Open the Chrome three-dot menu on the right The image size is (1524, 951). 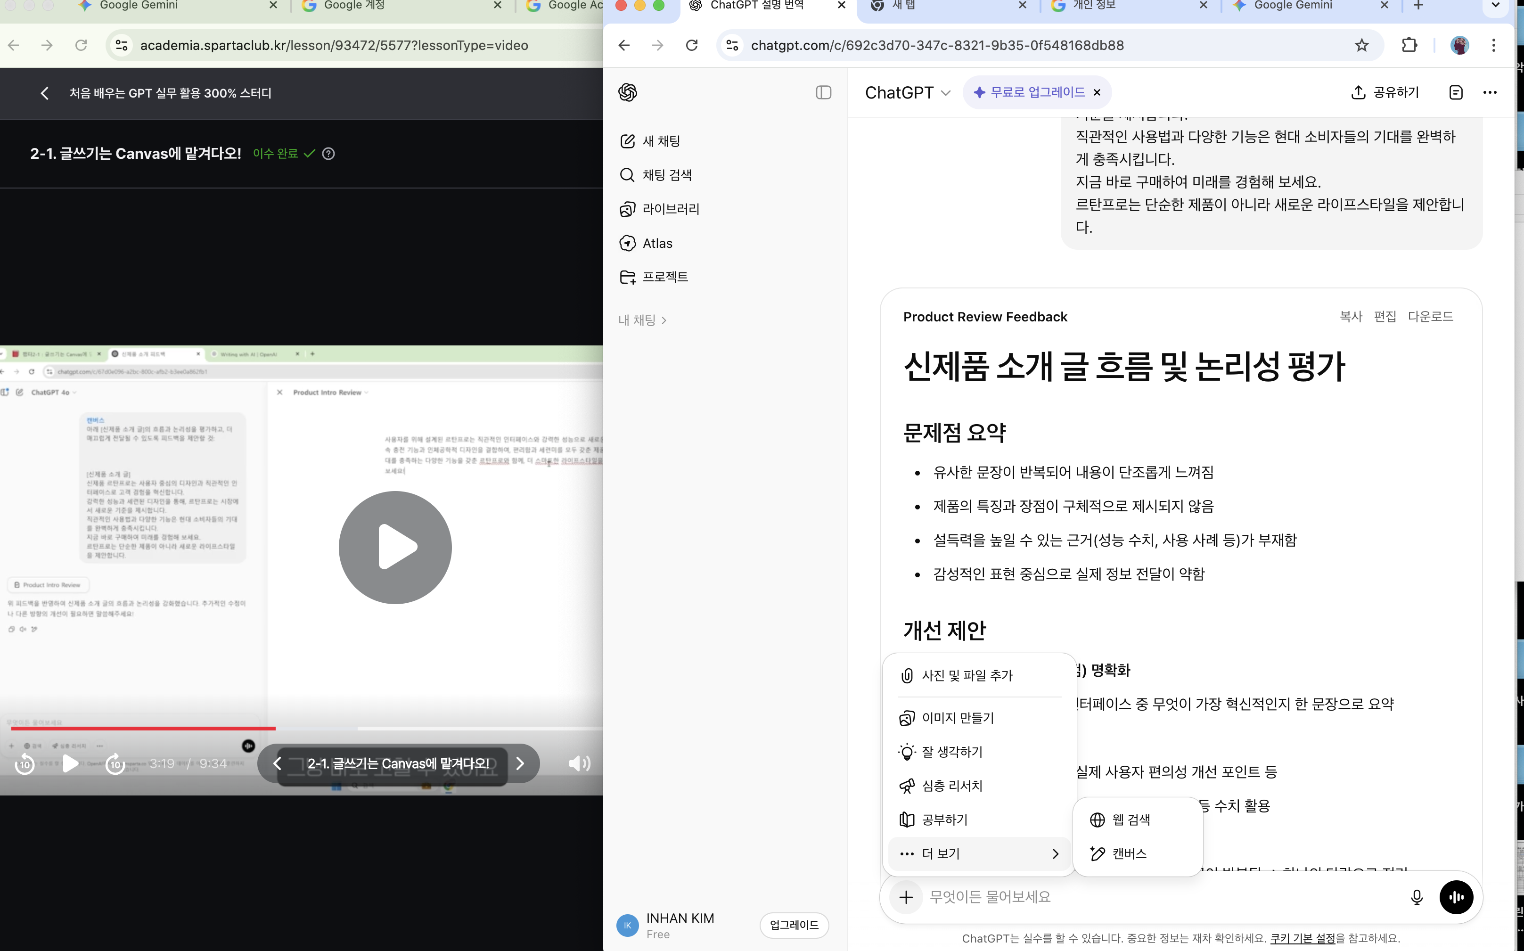(1493, 45)
